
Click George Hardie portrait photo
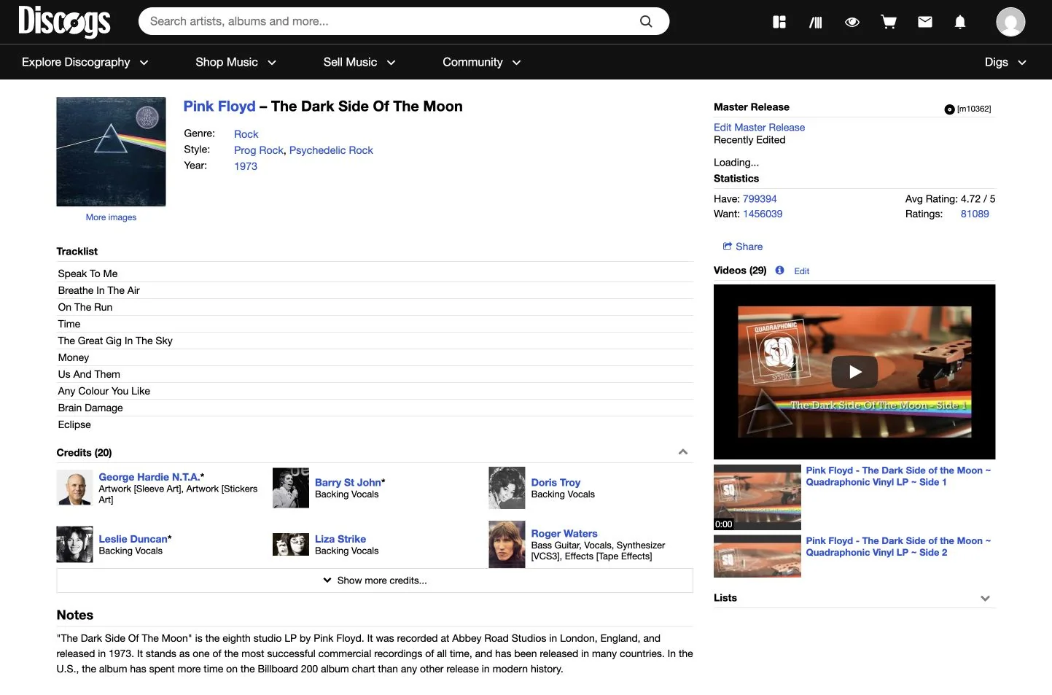(74, 488)
